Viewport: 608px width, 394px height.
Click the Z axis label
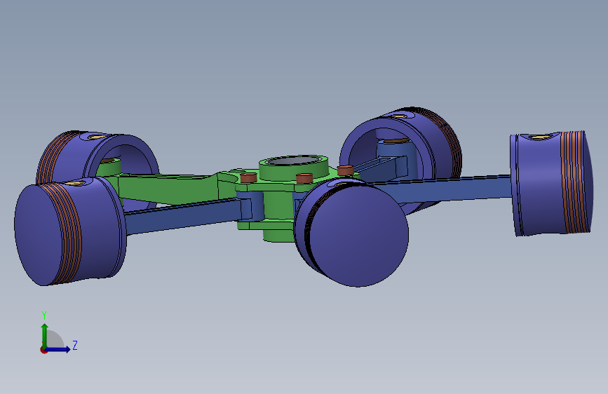point(75,345)
